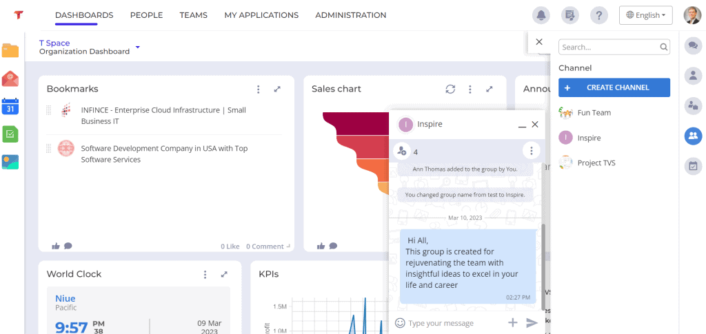Open the calendar app in left sidebar
This screenshot has width=706, height=334.
10,106
